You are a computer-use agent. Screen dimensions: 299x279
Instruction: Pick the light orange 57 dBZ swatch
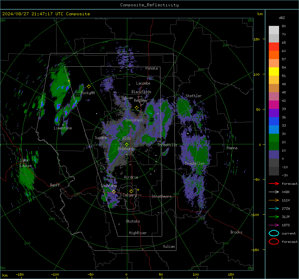pyautogui.click(x=274, y=63)
